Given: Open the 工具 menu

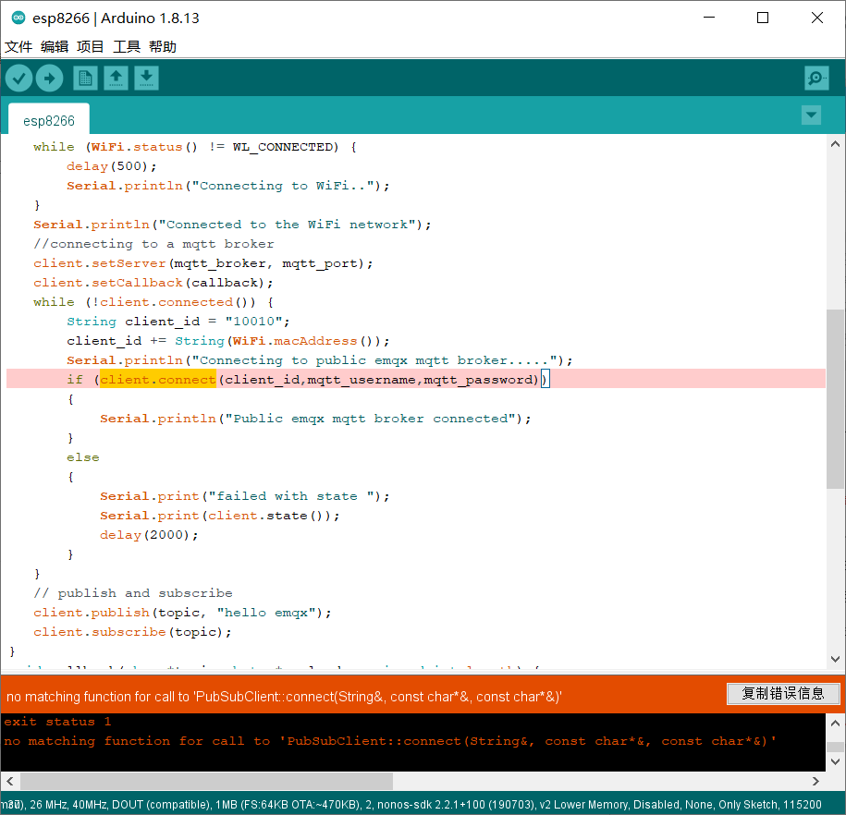Looking at the screenshot, I should 127,47.
